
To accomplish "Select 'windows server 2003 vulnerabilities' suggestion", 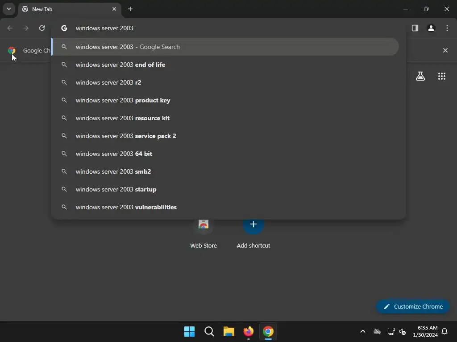I will click(225, 207).
